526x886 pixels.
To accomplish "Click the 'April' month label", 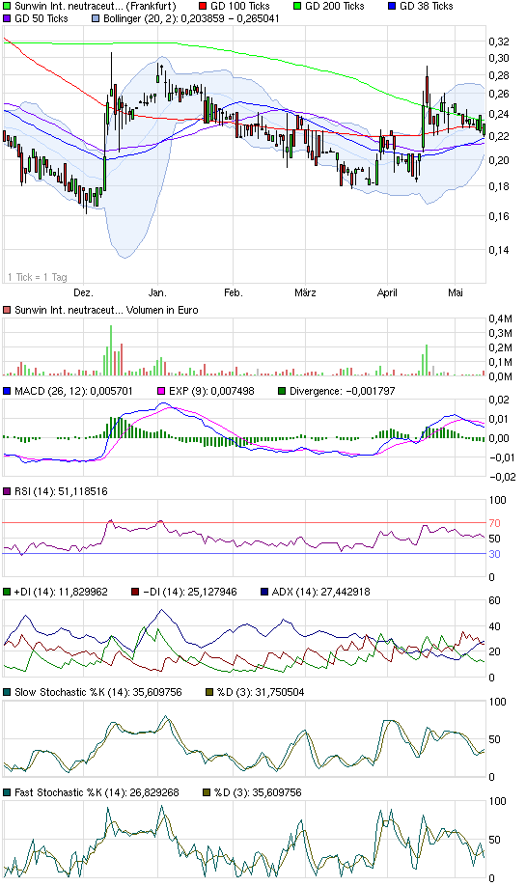I will 387,292.
